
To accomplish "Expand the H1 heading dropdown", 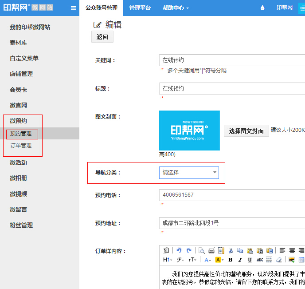I will (168, 260).
